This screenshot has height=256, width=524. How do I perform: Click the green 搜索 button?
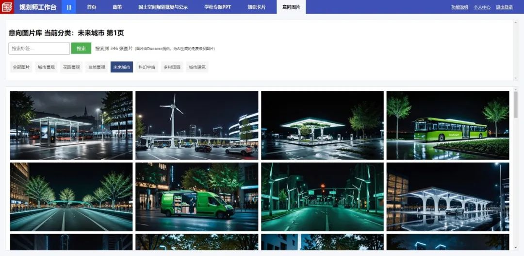[81, 49]
